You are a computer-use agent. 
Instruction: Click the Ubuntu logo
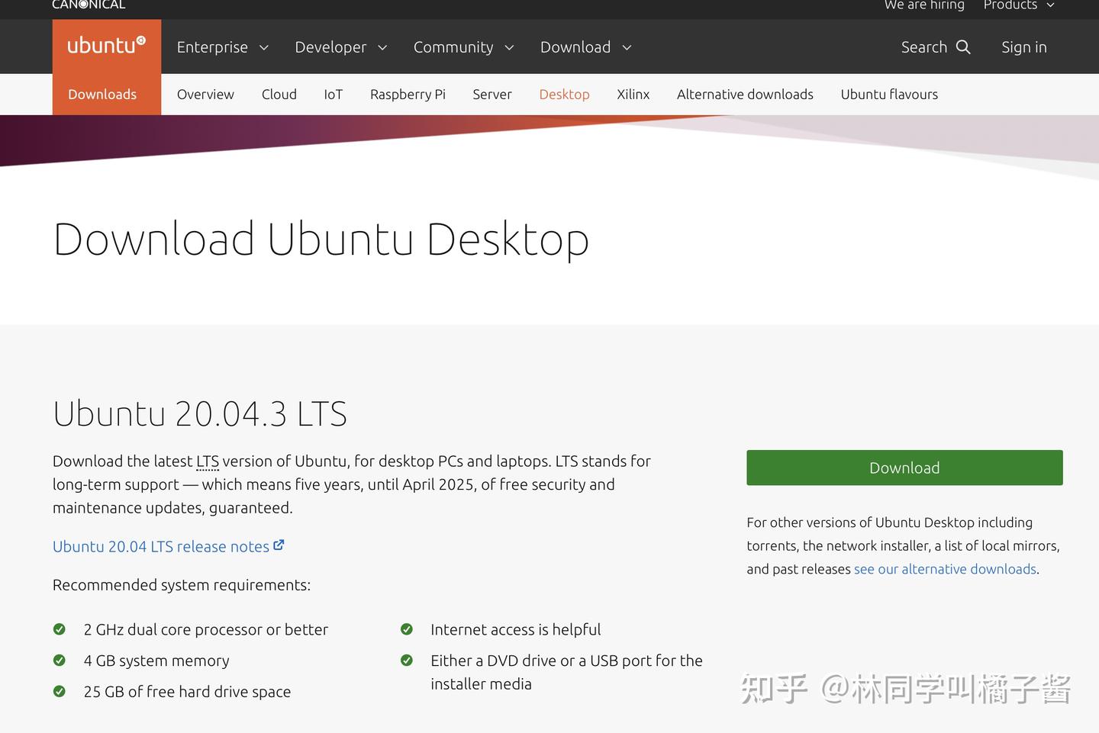[106, 46]
